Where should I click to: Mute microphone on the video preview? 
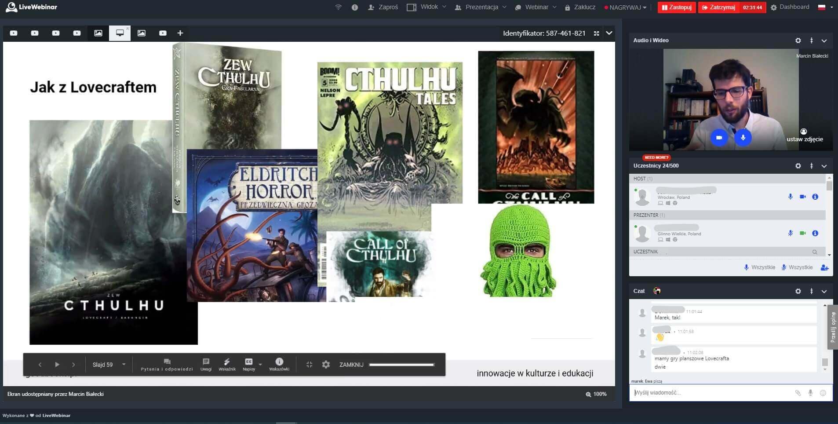click(743, 138)
